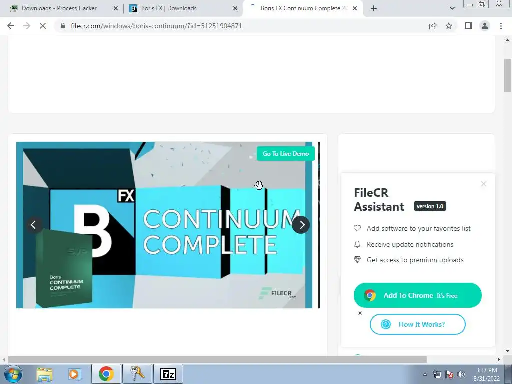
Task: Click the forward navigation arrow
Action: pos(27,26)
